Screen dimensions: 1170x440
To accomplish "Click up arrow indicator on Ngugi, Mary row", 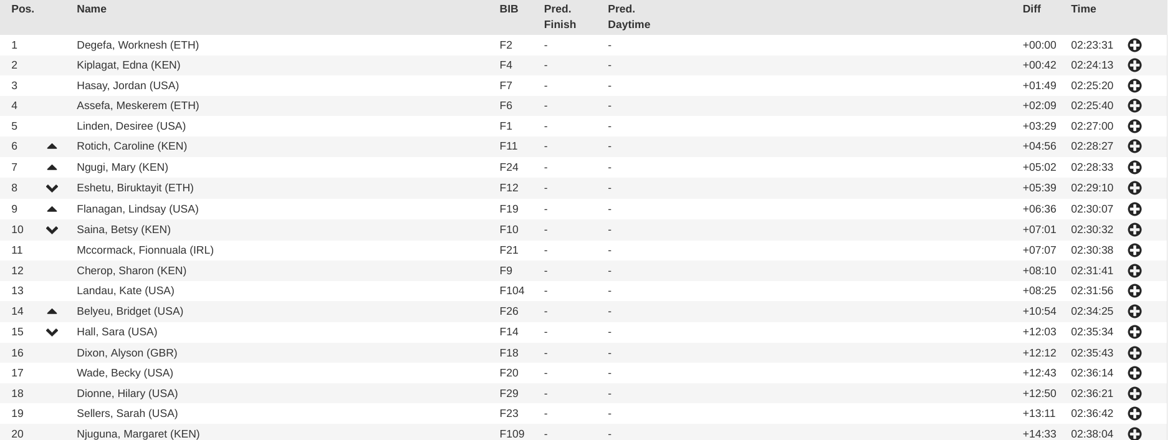I will tap(52, 167).
